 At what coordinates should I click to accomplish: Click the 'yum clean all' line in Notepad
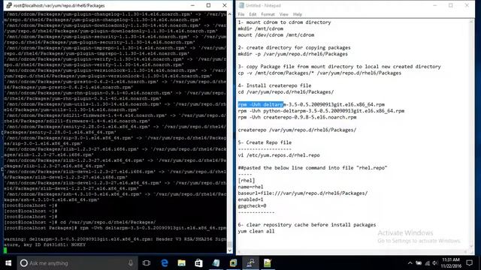point(256,231)
